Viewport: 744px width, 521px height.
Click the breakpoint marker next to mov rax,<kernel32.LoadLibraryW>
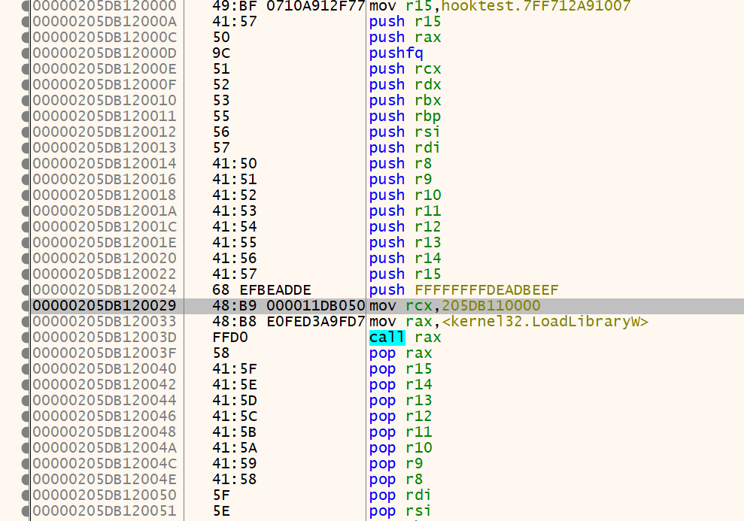click(x=25, y=321)
